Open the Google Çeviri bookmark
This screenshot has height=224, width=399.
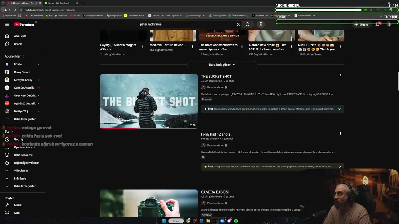pyautogui.click(x=114, y=16)
